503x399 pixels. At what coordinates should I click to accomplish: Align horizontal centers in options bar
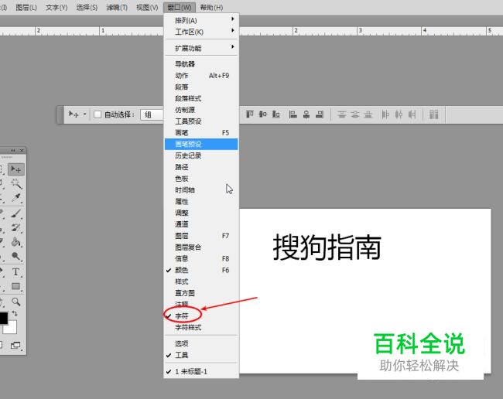pyautogui.click(x=306, y=114)
